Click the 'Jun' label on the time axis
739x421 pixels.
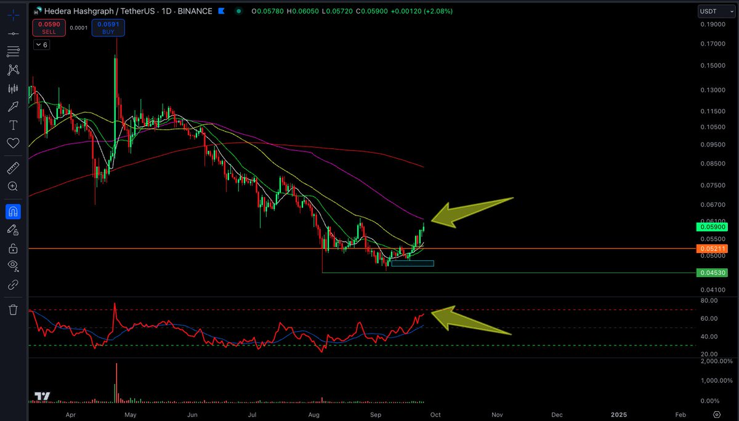pos(193,415)
